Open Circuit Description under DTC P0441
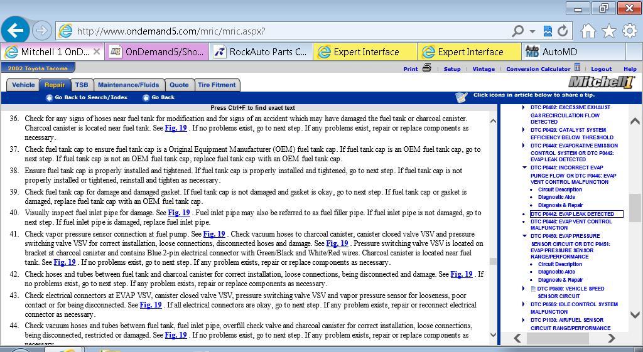The width and height of the screenshot is (643, 352). [559, 189]
